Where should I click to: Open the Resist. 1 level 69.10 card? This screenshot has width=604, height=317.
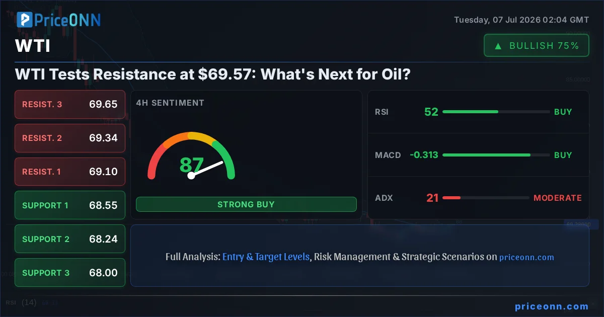click(70, 172)
